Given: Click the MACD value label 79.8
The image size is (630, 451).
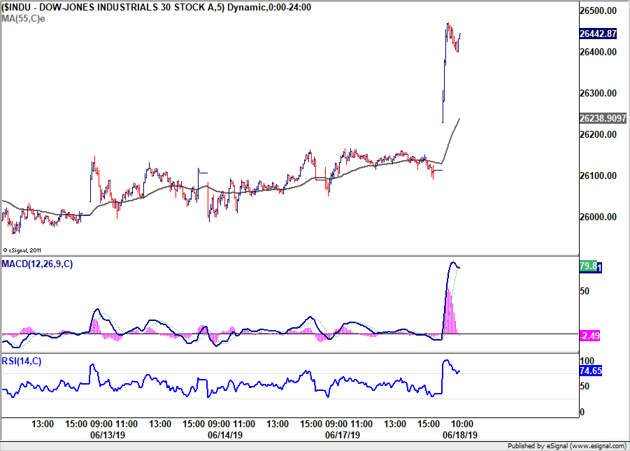Looking at the screenshot, I should (588, 266).
